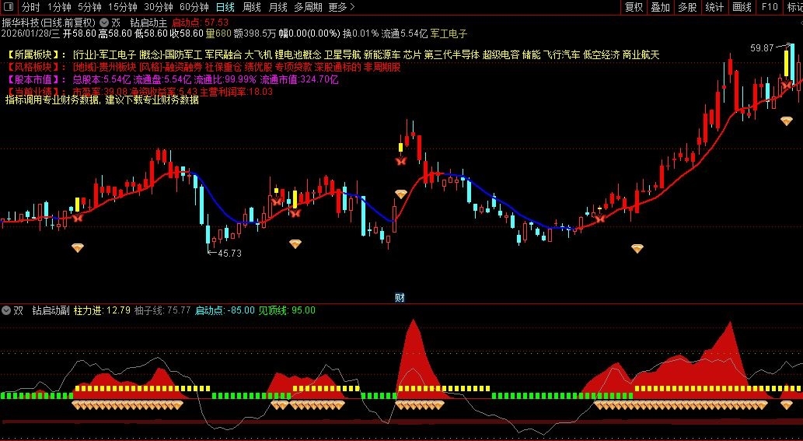Open the F10 company info
Image resolution: width=803 pixels, height=441 pixels.
(x=770, y=7)
